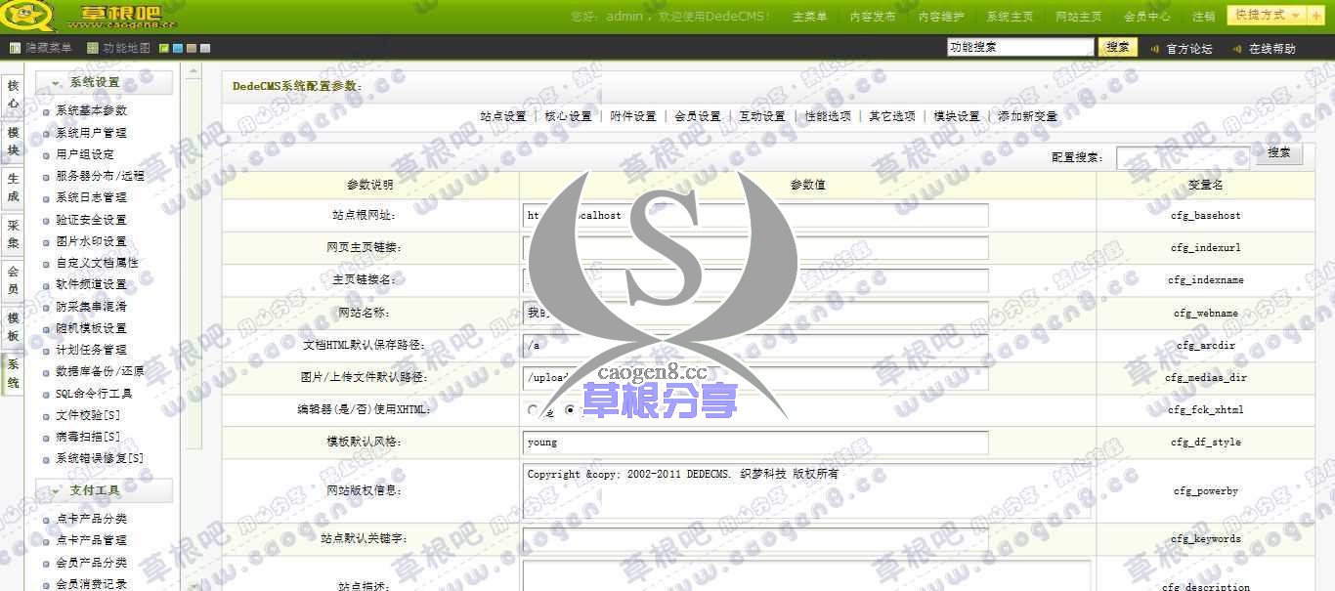Open the 在线帮助 help icon
Screen dimensions: 1335x591
coord(1237,48)
